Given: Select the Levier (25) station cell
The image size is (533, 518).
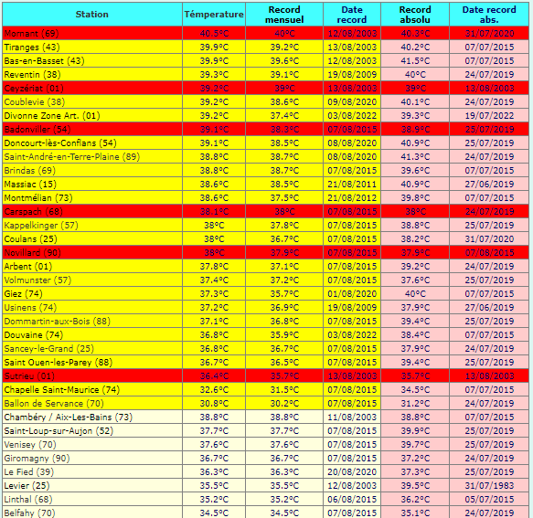Looking at the screenshot, I should (x=92, y=485).
